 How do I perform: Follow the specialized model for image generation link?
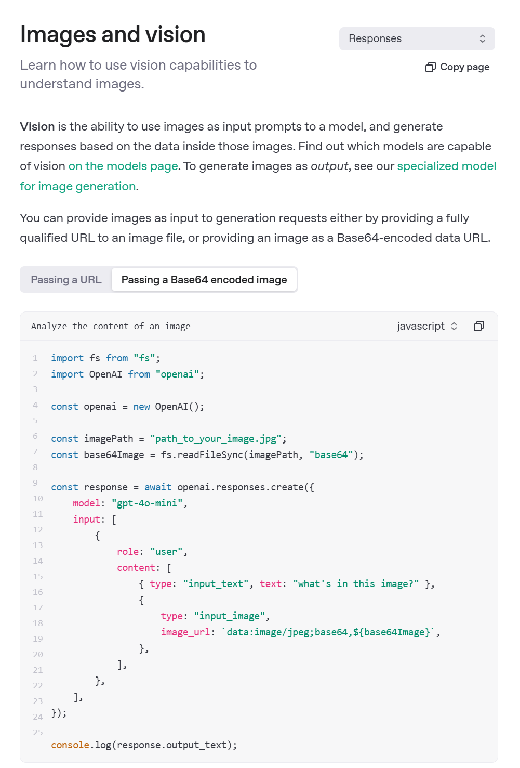[446, 166]
